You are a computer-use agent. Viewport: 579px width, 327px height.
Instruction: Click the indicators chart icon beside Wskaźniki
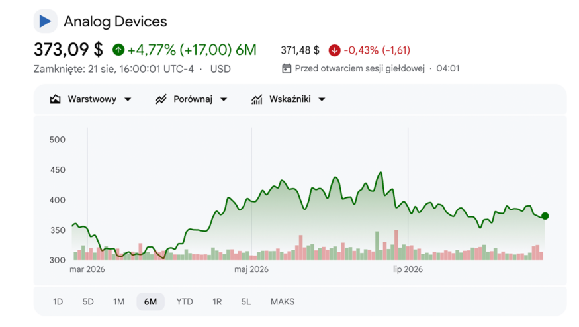tap(257, 99)
